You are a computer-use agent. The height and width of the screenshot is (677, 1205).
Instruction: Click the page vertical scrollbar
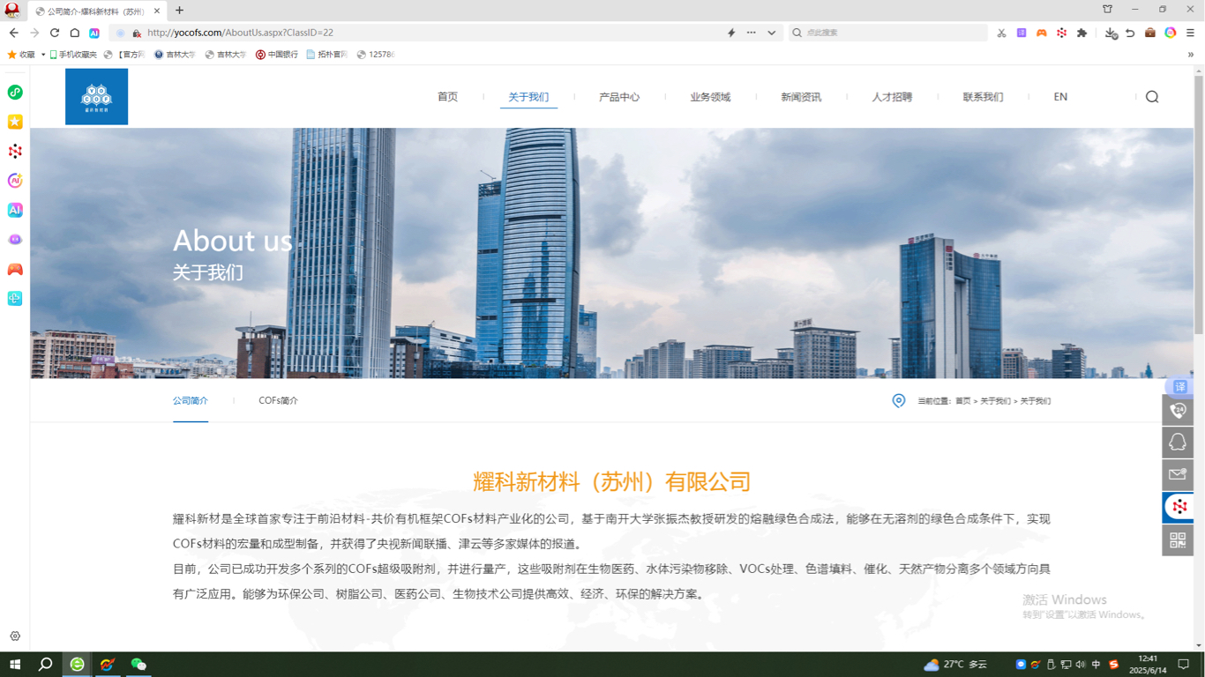[x=1199, y=205]
